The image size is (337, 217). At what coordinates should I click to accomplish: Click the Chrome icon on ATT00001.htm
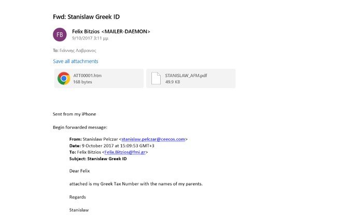point(64,78)
